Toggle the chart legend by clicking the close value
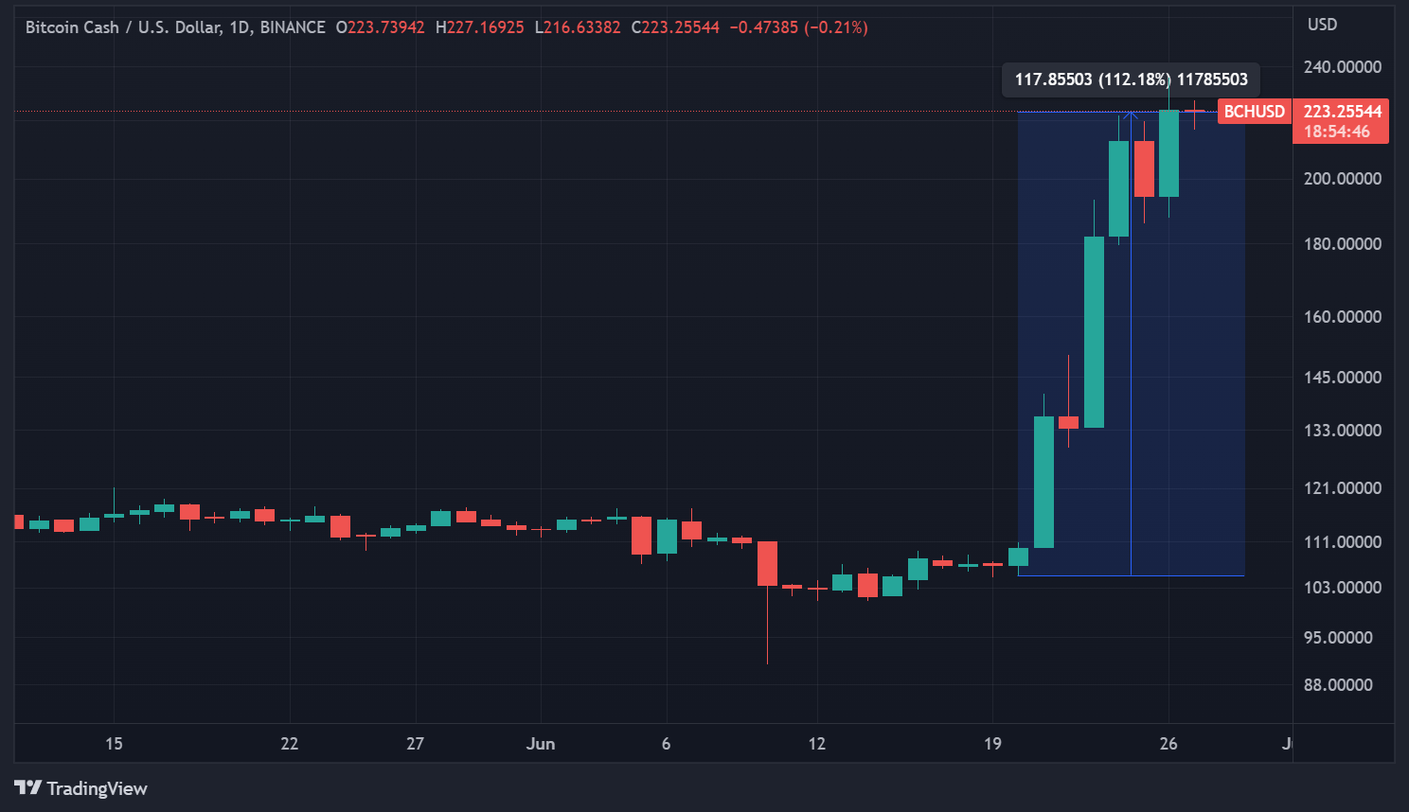Image resolution: width=1409 pixels, height=812 pixels. tap(676, 27)
